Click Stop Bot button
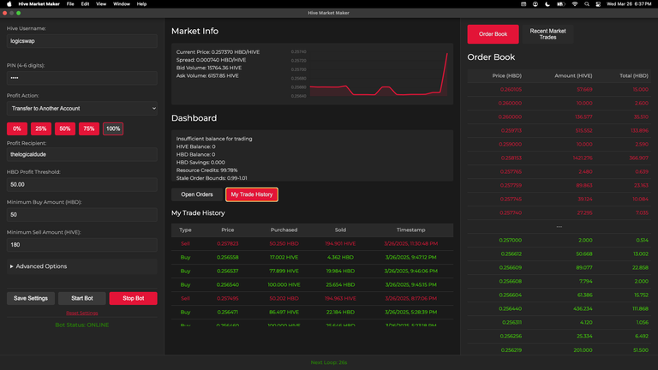The image size is (658, 370). click(133, 298)
